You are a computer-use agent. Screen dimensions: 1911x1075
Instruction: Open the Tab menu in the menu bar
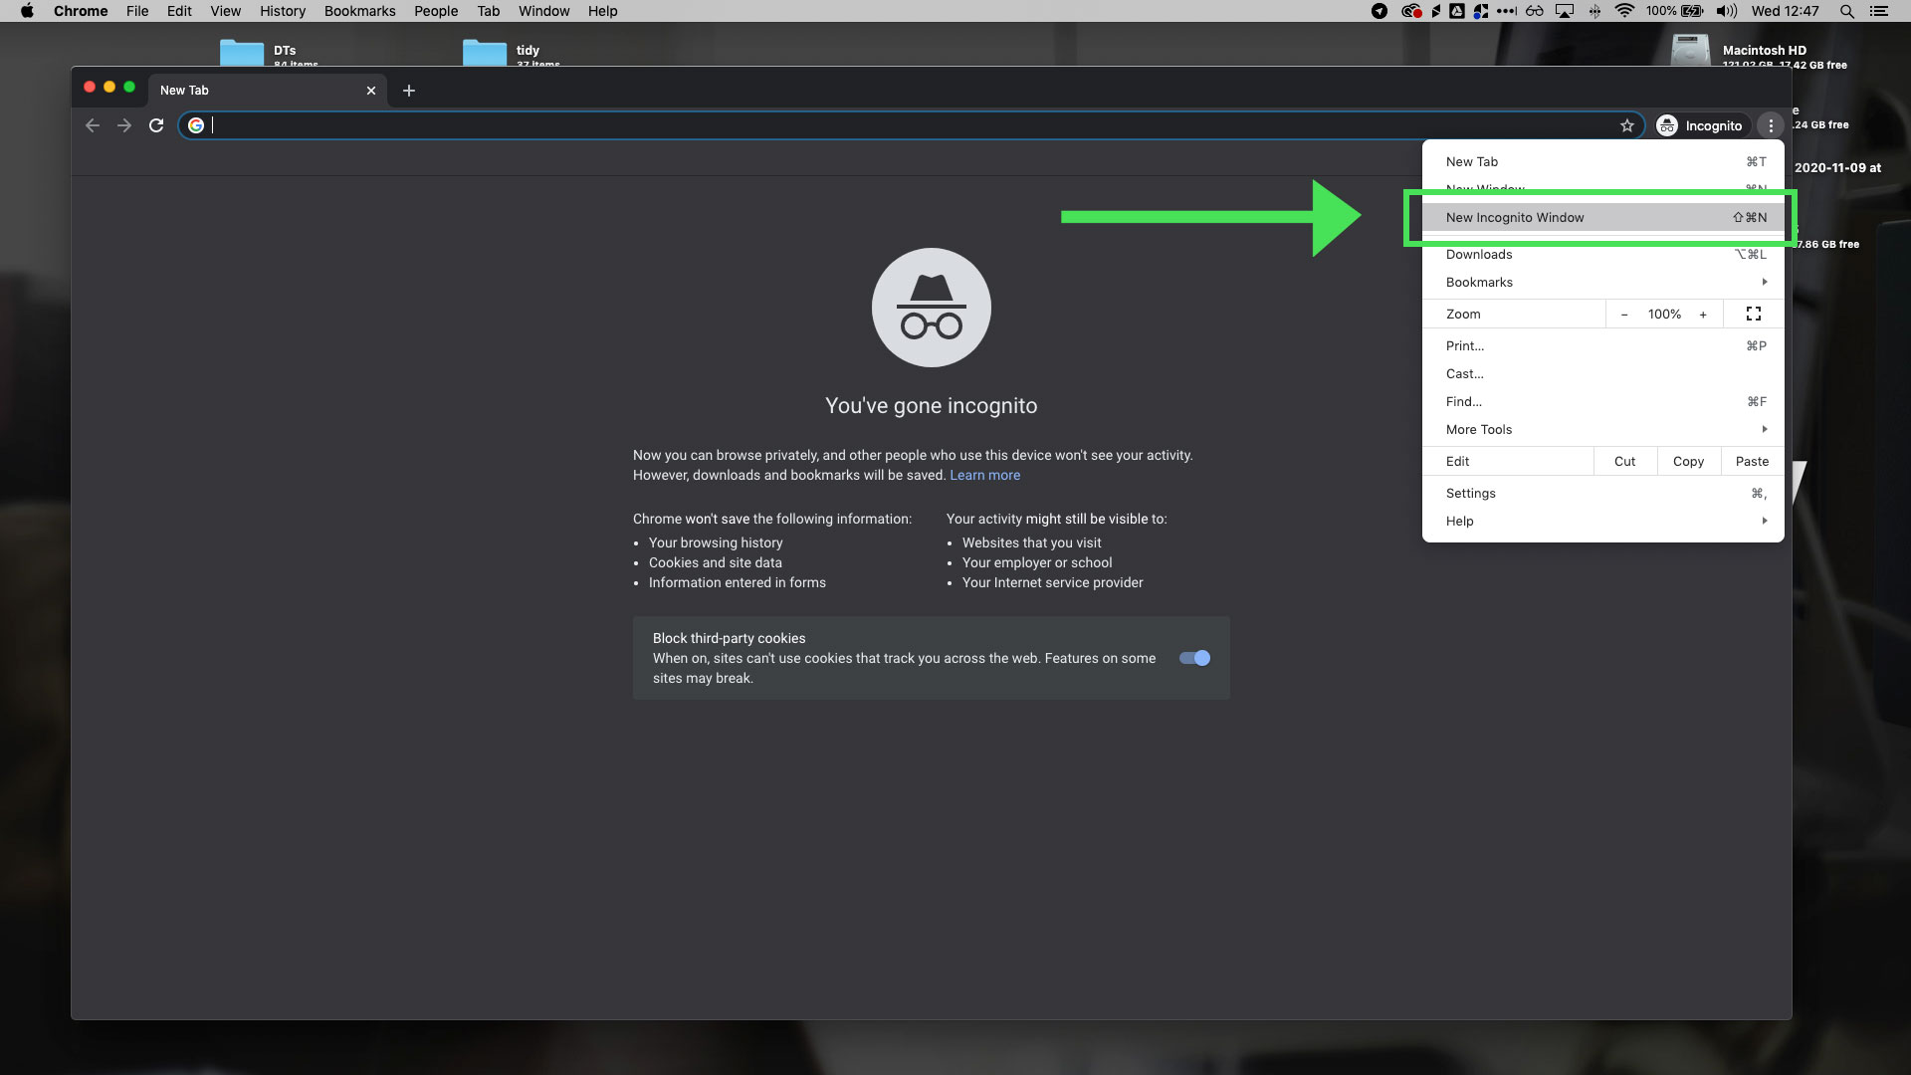click(x=488, y=11)
